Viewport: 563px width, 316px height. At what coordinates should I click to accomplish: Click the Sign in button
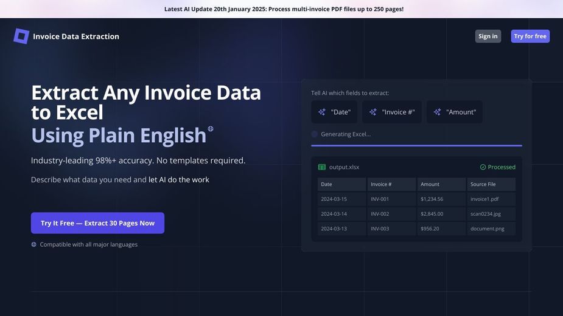pos(488,36)
